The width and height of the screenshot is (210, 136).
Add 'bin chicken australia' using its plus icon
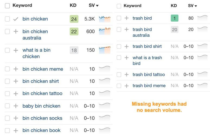coord(16,31)
